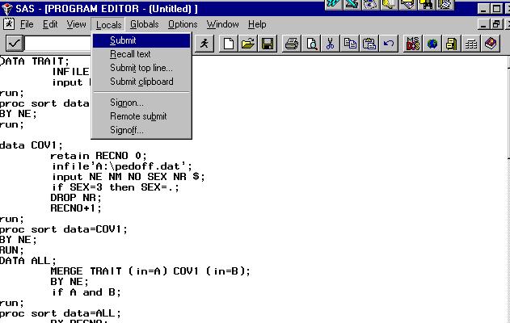The height and width of the screenshot is (323, 510).
Task: Paste from clipboard with the paste icon
Action: (369, 44)
